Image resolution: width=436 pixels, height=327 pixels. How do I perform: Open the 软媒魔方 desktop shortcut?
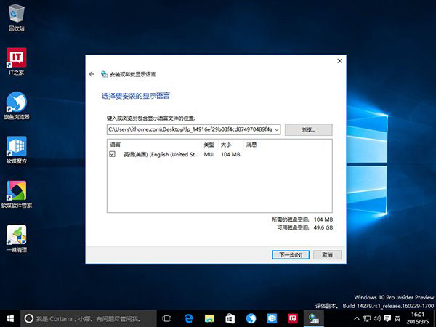17,150
